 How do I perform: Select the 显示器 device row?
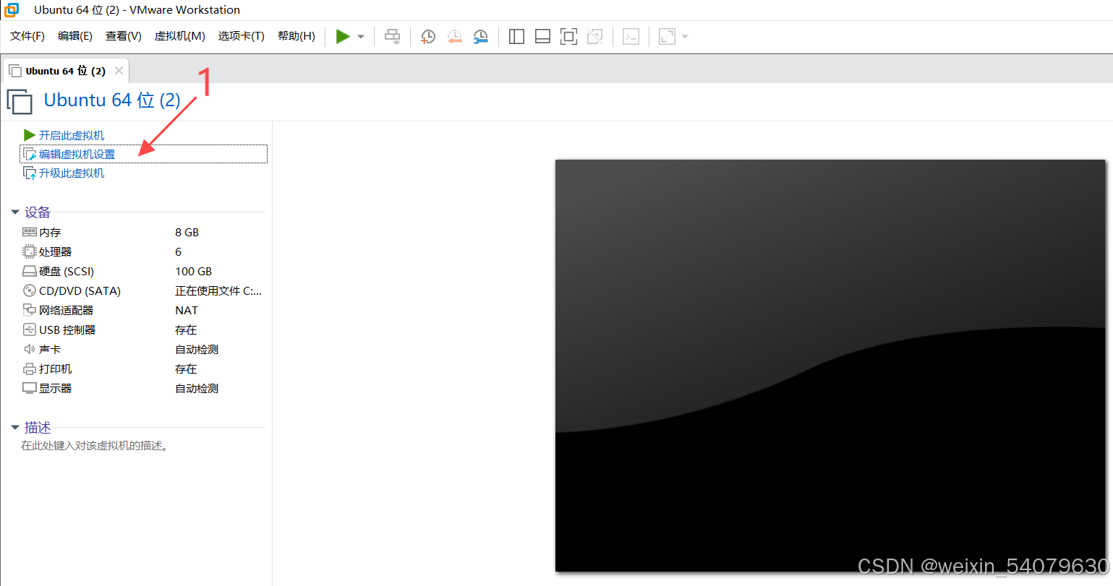[142, 388]
